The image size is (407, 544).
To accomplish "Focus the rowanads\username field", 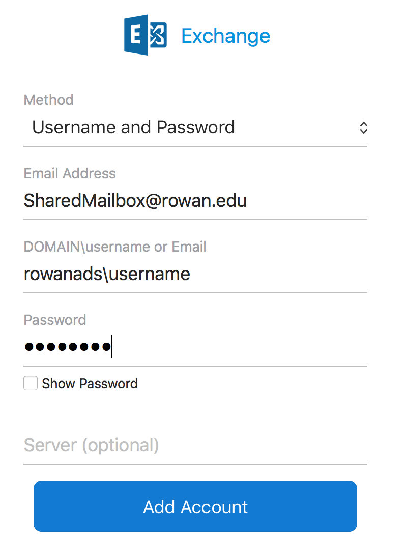I will (195, 274).
